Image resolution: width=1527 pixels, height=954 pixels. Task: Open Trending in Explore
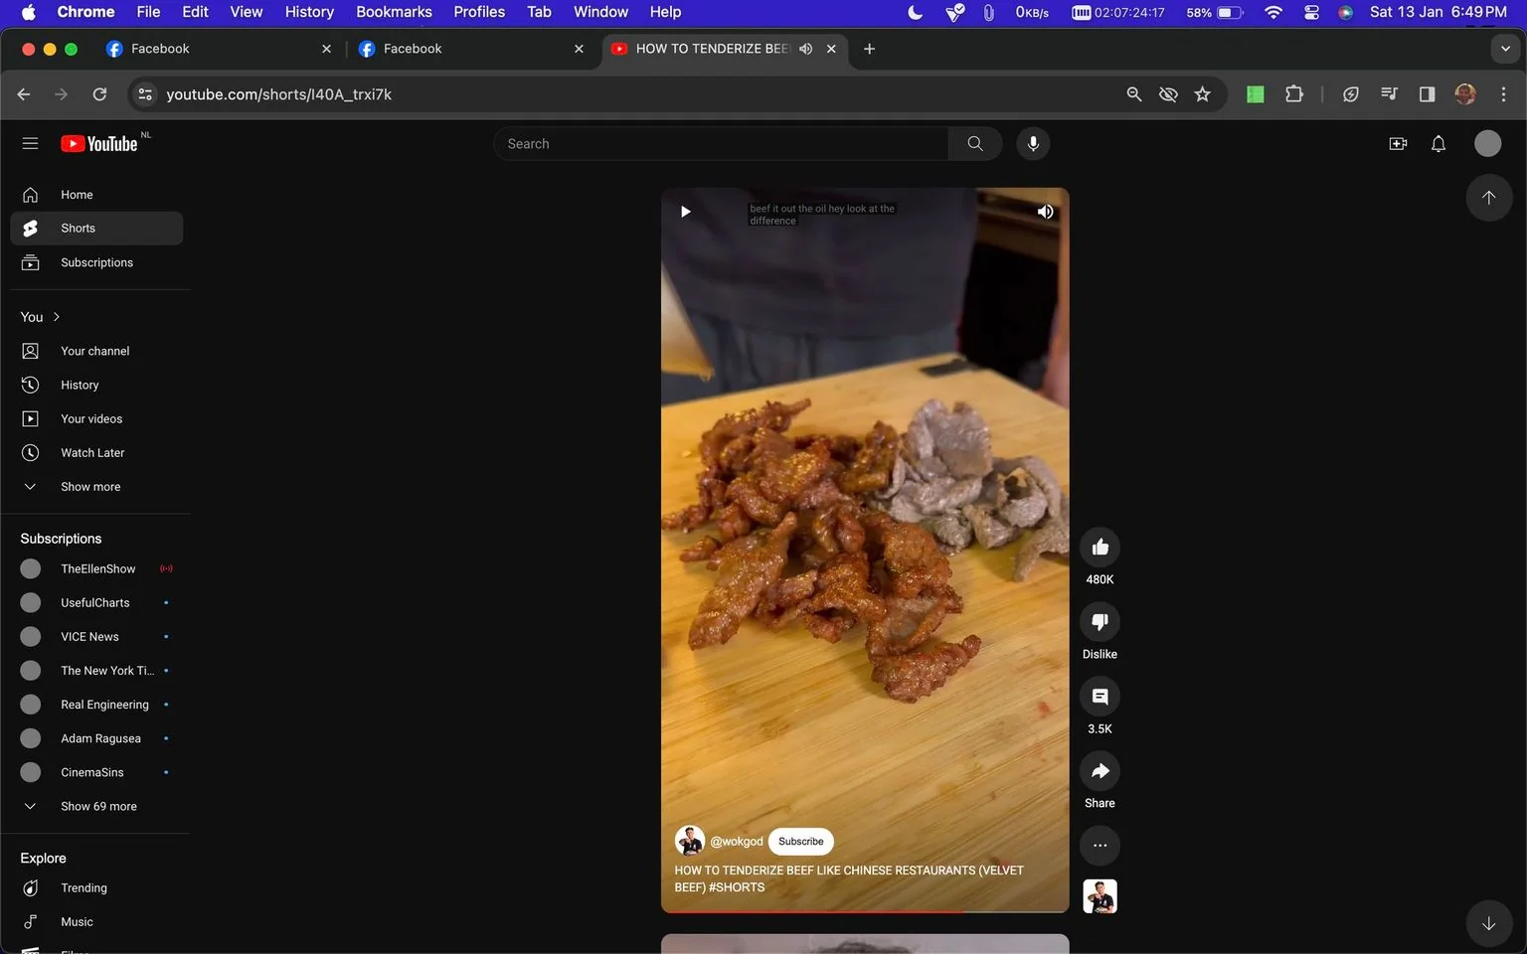coord(96,887)
